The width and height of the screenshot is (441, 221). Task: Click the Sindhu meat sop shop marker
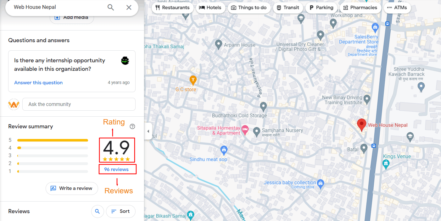(224, 150)
